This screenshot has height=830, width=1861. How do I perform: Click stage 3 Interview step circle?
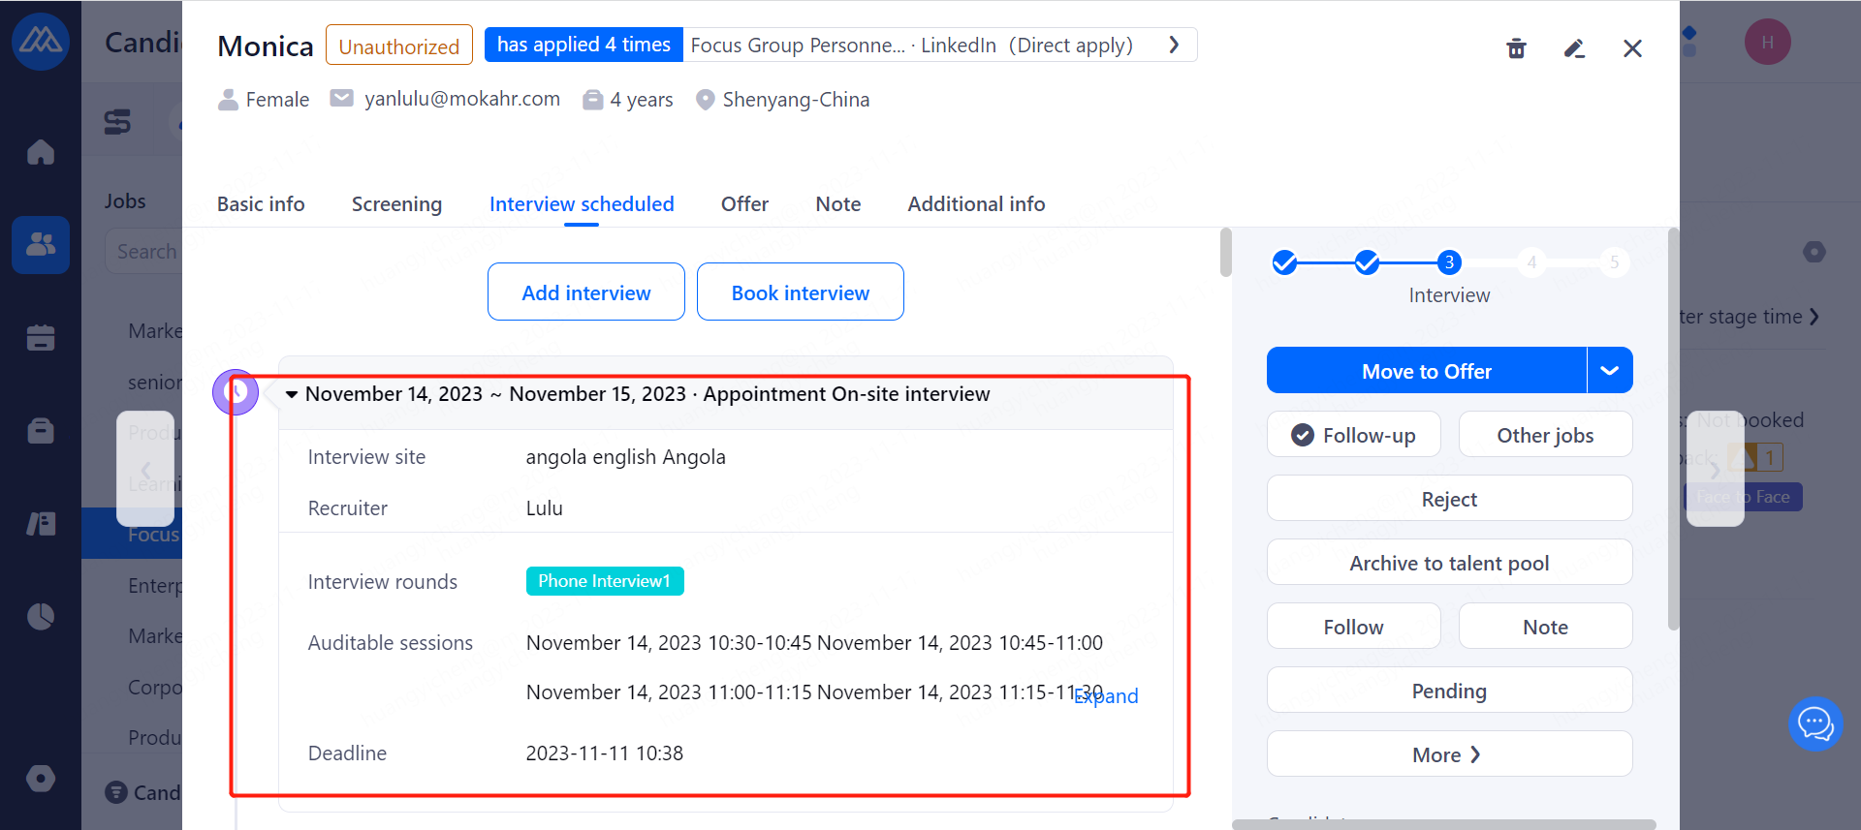pyautogui.click(x=1449, y=262)
